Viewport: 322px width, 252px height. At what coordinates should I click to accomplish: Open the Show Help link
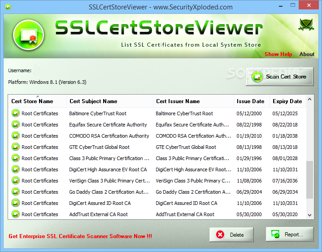pos(278,54)
